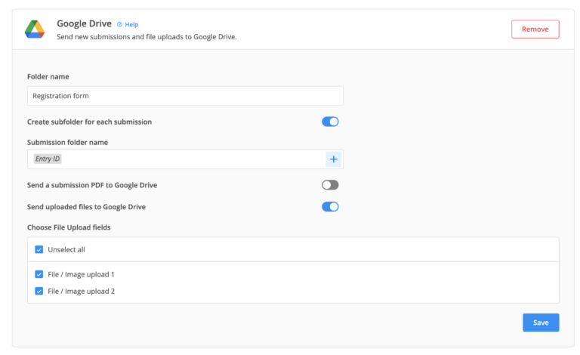Uncheck File / Image upload 1 checkbox
The height and width of the screenshot is (355, 580).
pyautogui.click(x=39, y=274)
